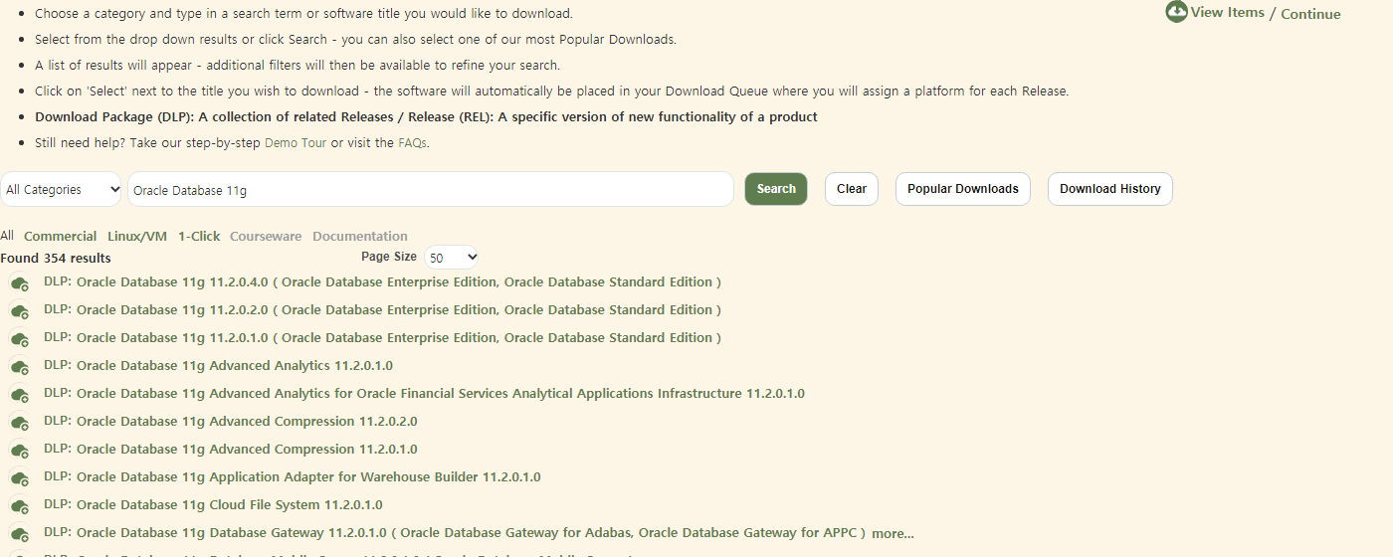Image resolution: width=1393 pixels, height=557 pixels.
Task: Click the View Items download icon
Action: click(x=1176, y=12)
